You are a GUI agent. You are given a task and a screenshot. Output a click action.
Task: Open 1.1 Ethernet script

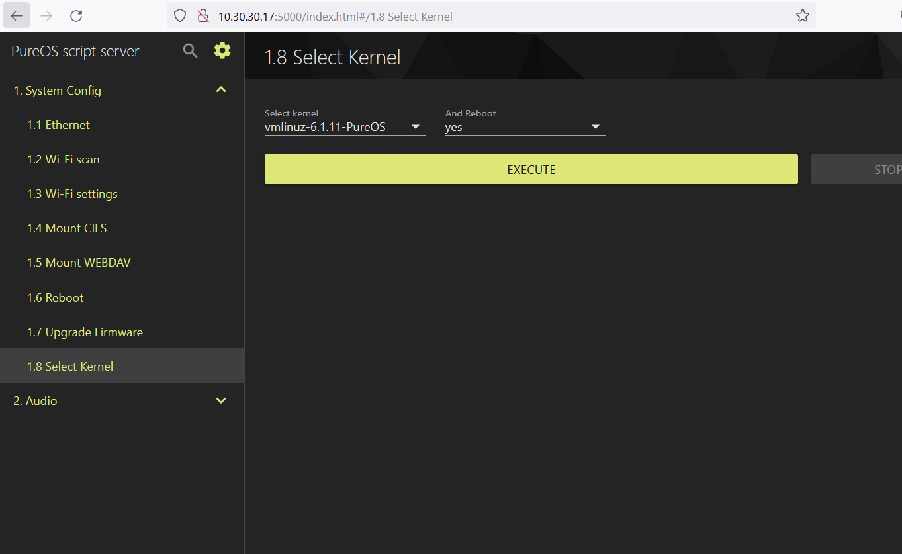58,125
